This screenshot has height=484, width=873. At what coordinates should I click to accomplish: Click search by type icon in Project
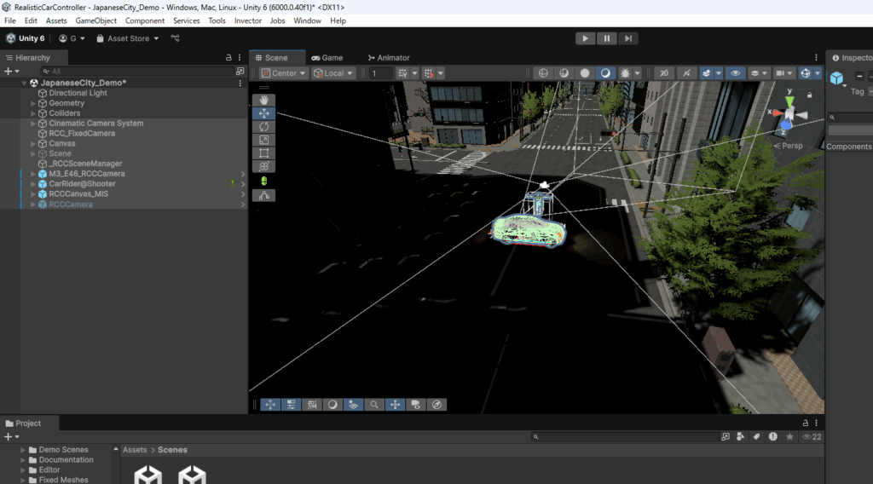(x=740, y=437)
